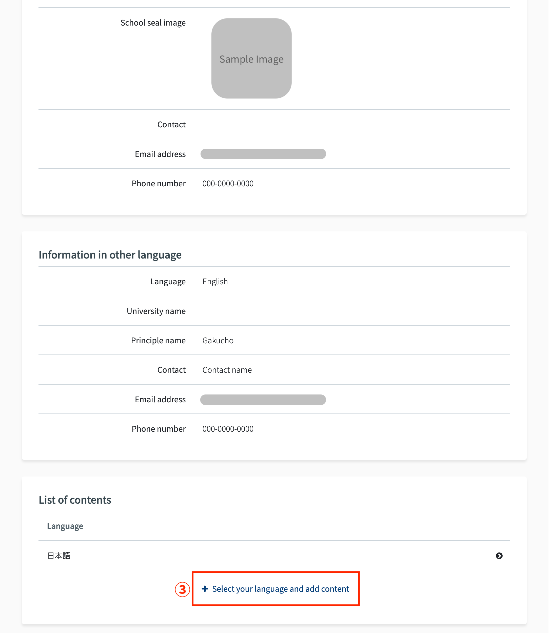
Task: Click the plus icon beside add content
Action: click(x=205, y=589)
